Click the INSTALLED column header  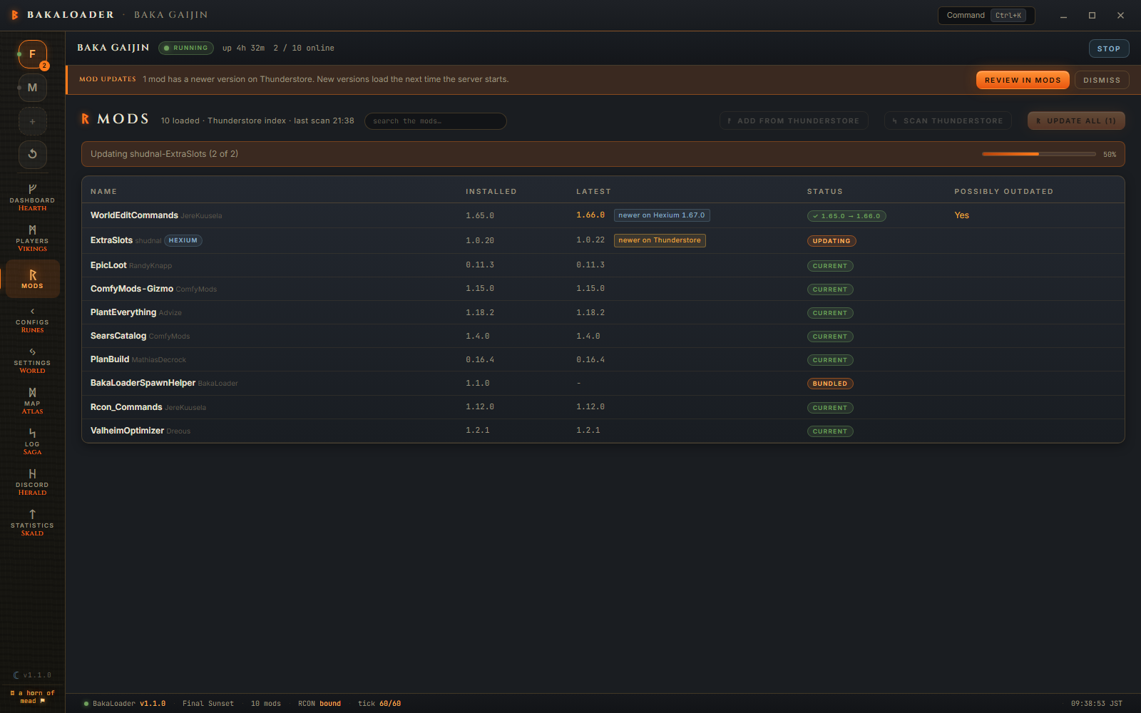pyautogui.click(x=491, y=192)
